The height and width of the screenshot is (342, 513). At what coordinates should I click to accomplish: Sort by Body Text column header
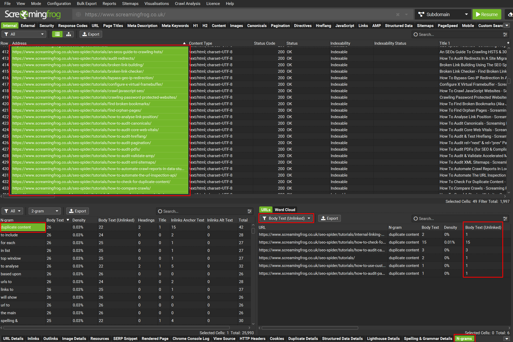55,220
